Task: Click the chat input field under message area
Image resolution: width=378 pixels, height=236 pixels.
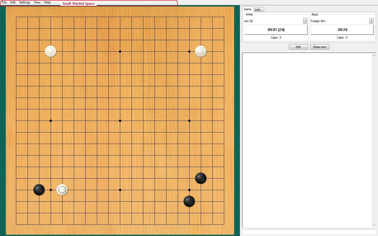Action: pyautogui.click(x=309, y=232)
